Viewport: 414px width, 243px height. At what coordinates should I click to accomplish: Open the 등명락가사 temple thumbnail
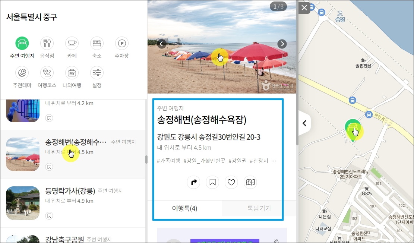tap(23, 203)
